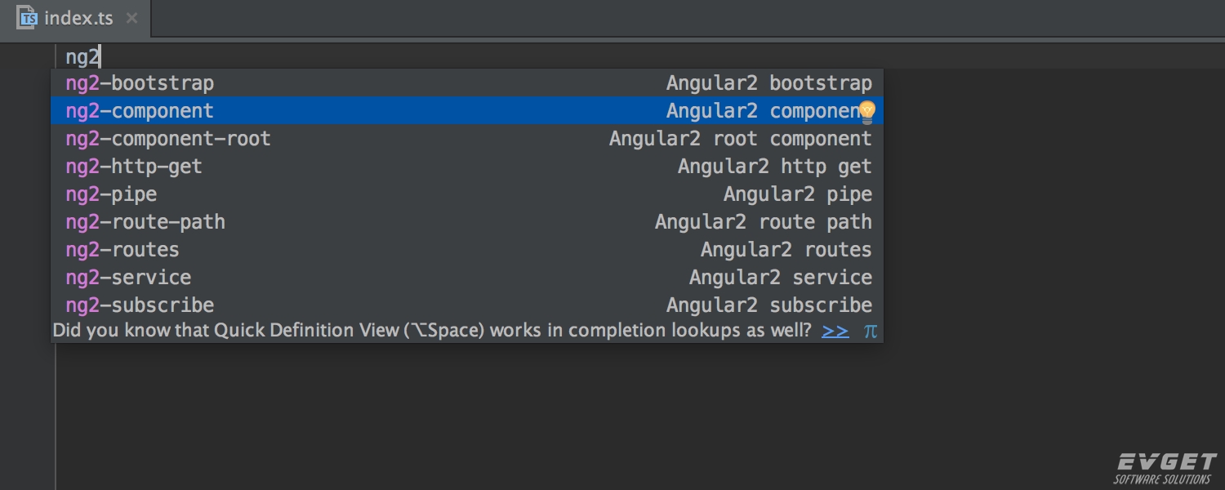This screenshot has height=490, width=1225.
Task: Choose the ng2-component suggestion
Action: click(467, 111)
